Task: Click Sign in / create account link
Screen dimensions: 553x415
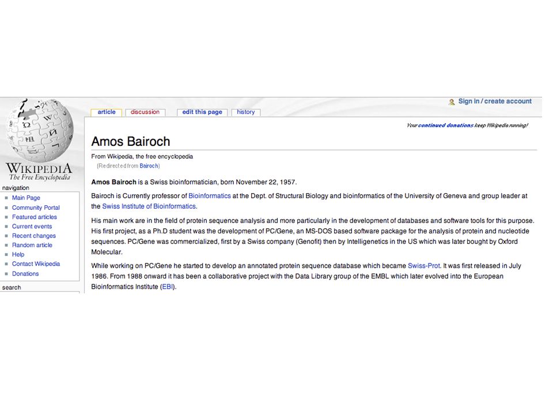Action: [x=495, y=101]
